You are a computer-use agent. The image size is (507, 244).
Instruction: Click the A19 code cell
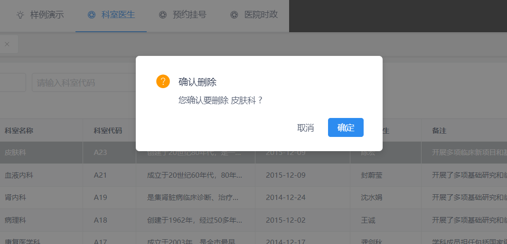point(100,197)
